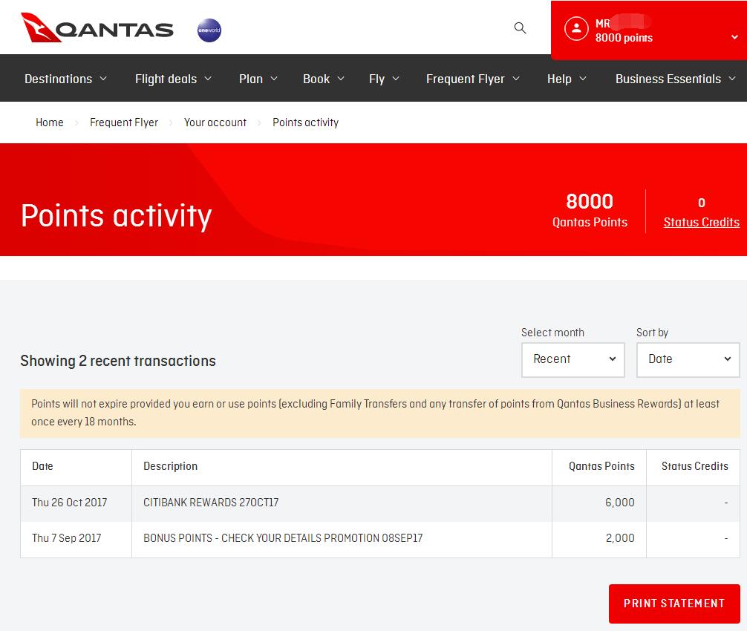The width and height of the screenshot is (747, 631).
Task: Open the oneworld alliance badge
Action: click(209, 30)
